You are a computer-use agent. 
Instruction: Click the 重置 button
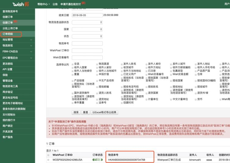pos(85,112)
